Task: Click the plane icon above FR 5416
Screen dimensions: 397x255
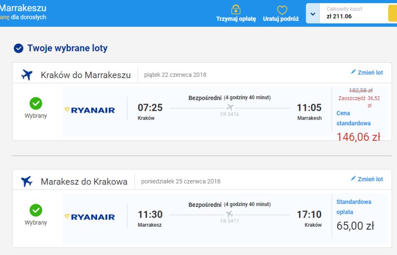Action: (230, 107)
